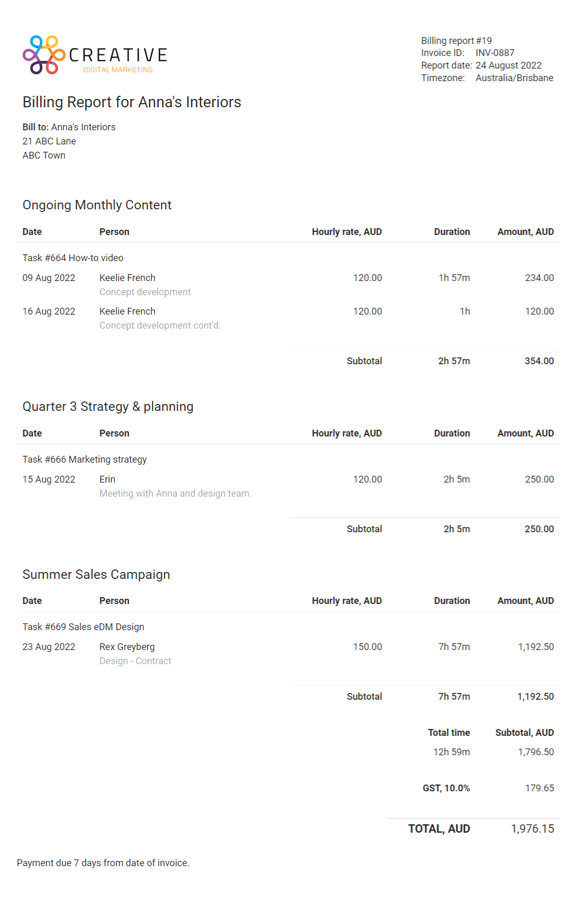
Task: Click the 354.00 subtotal amount
Action: tap(539, 361)
